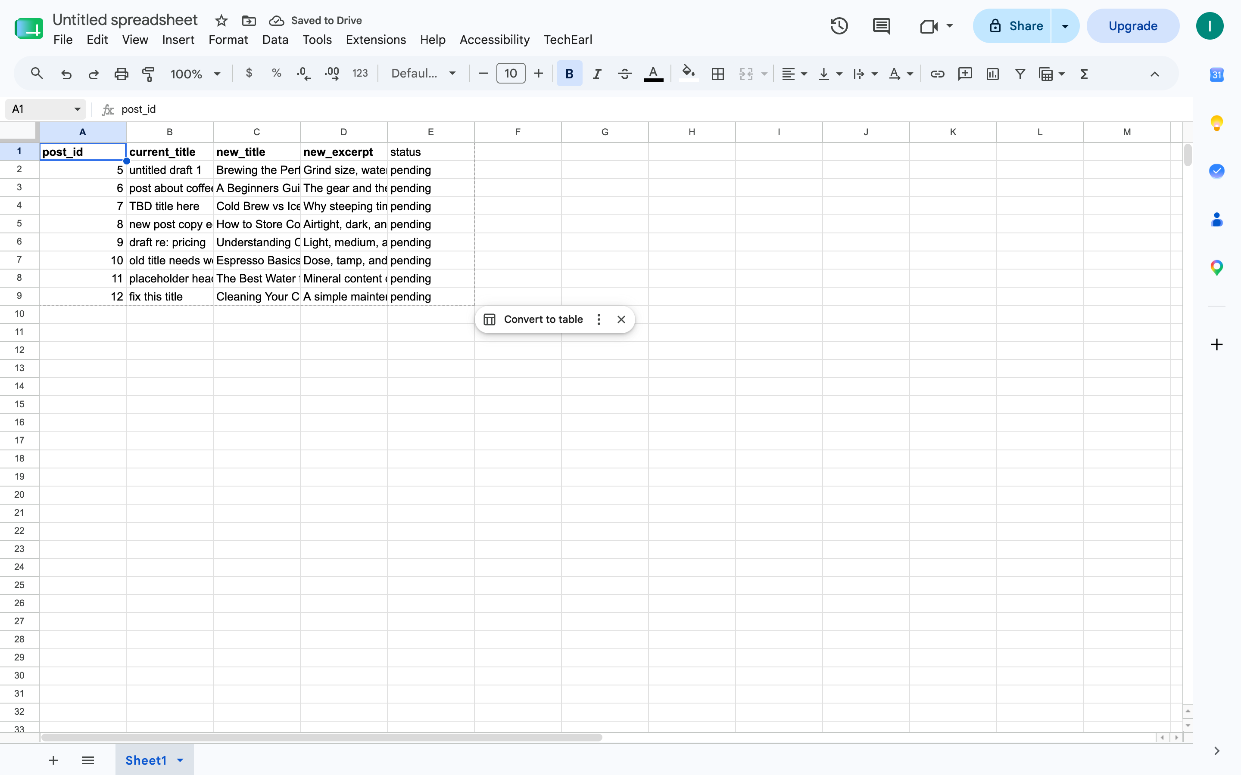Open the Insert menu
The height and width of the screenshot is (775, 1241).
click(x=178, y=40)
